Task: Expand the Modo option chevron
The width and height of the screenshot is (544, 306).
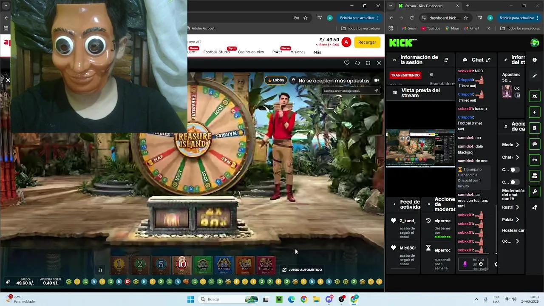Action: (517, 145)
